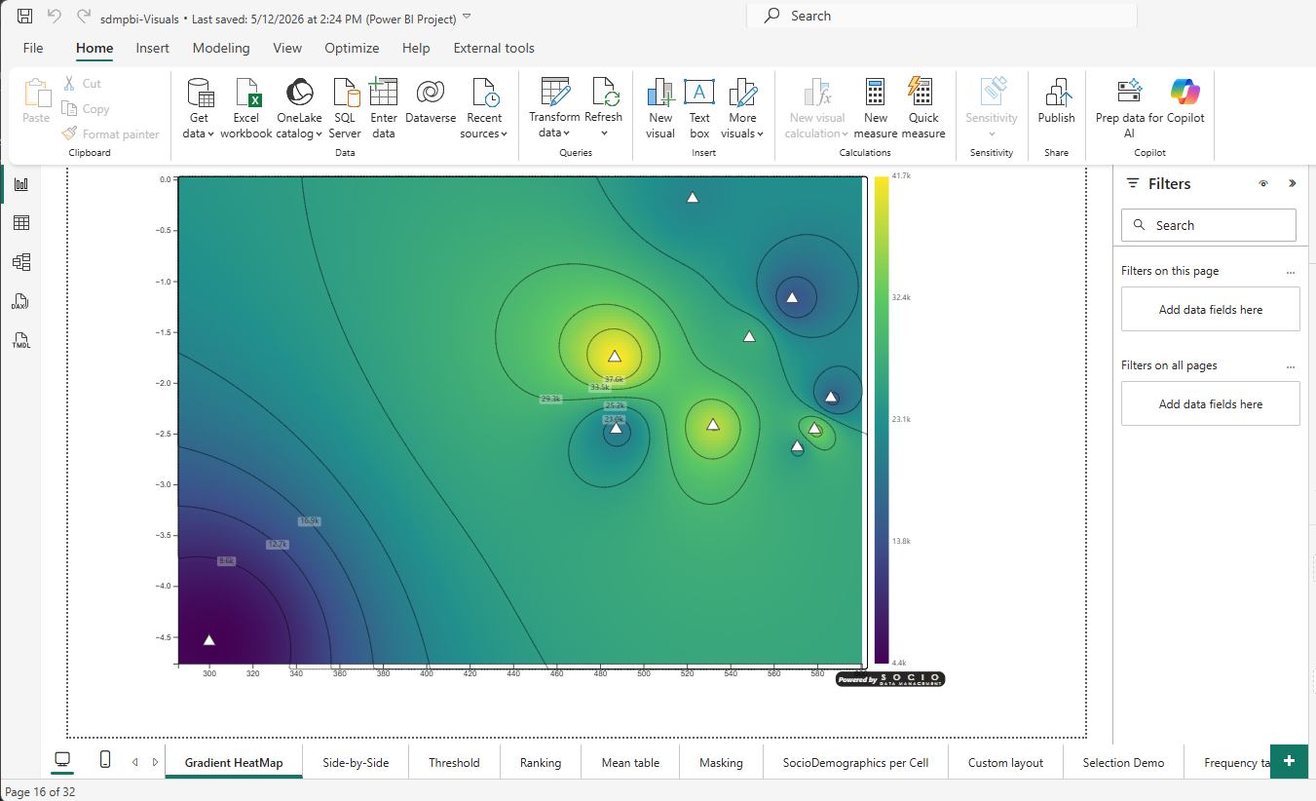Go to the View ribbon tab
The height and width of the screenshot is (801, 1316).
point(287,48)
